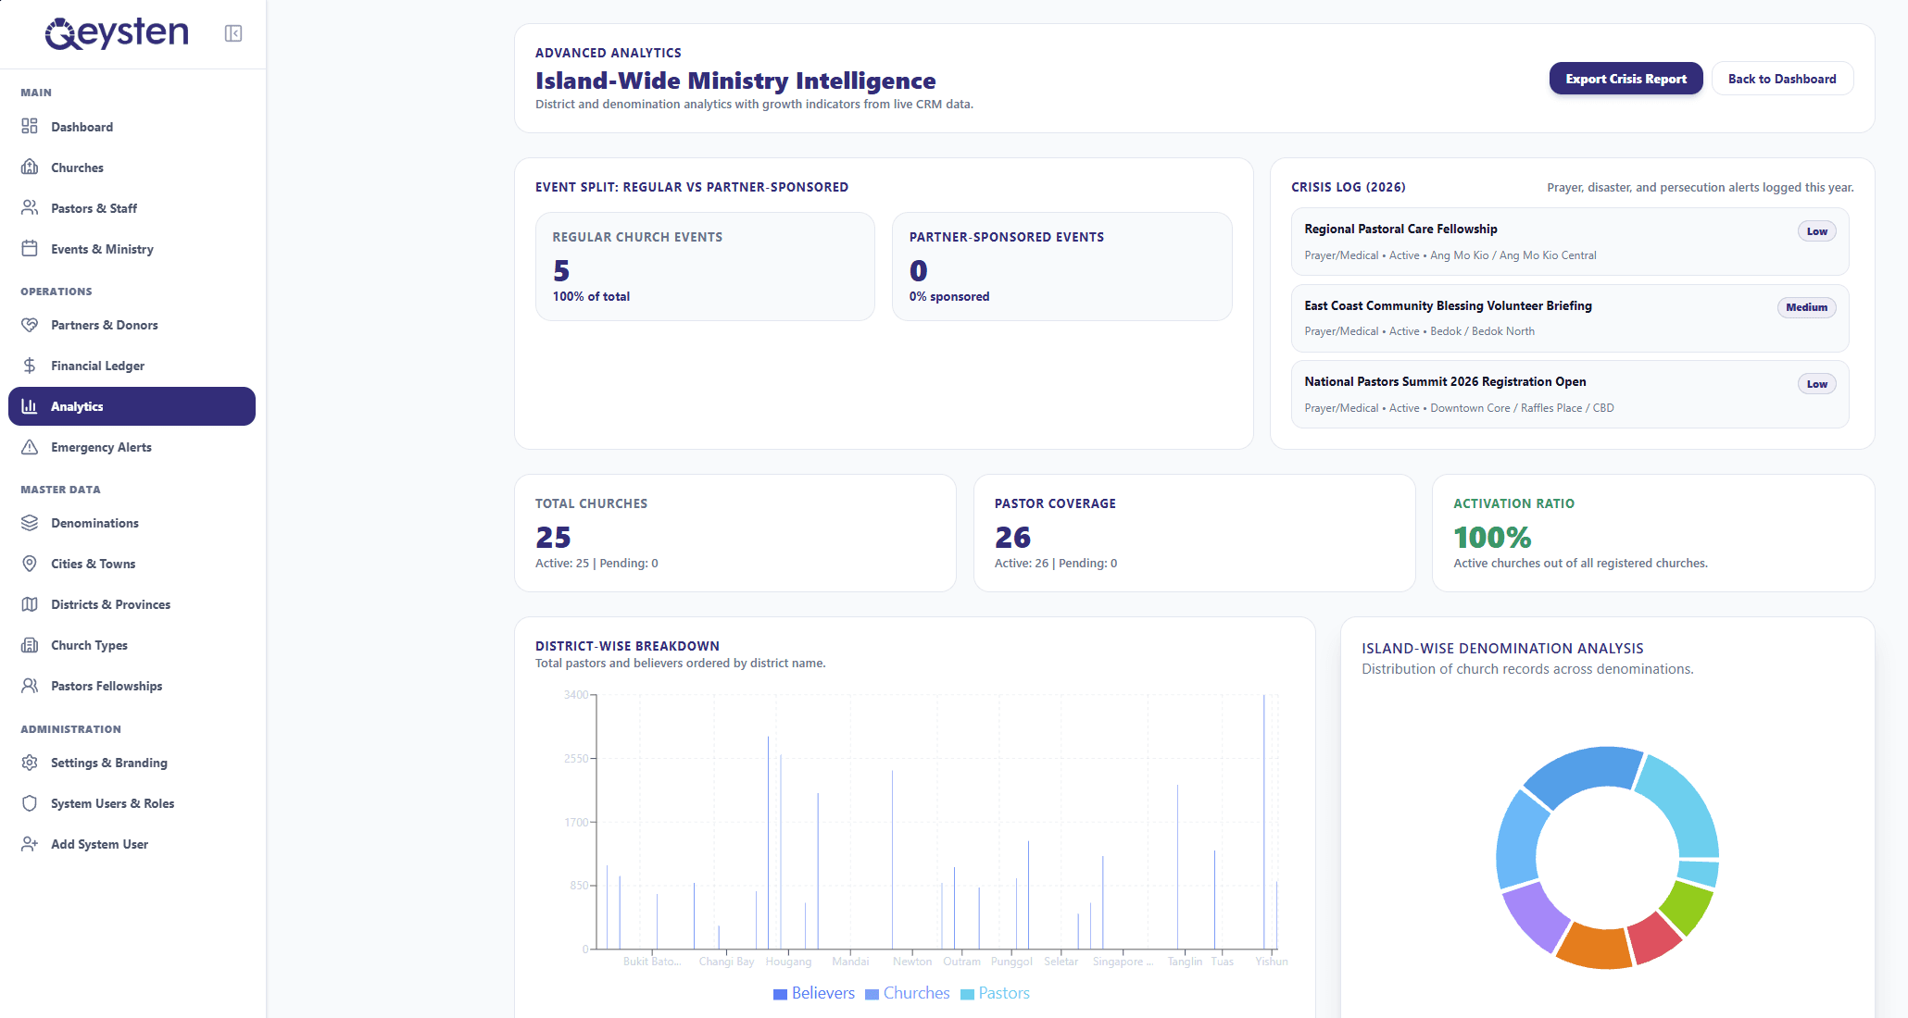Collapse the sidebar panel icon
Viewport: 1908px width, 1018px height.
(x=233, y=33)
